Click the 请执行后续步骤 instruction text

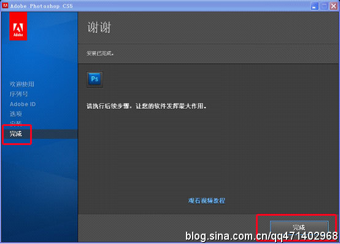146,106
